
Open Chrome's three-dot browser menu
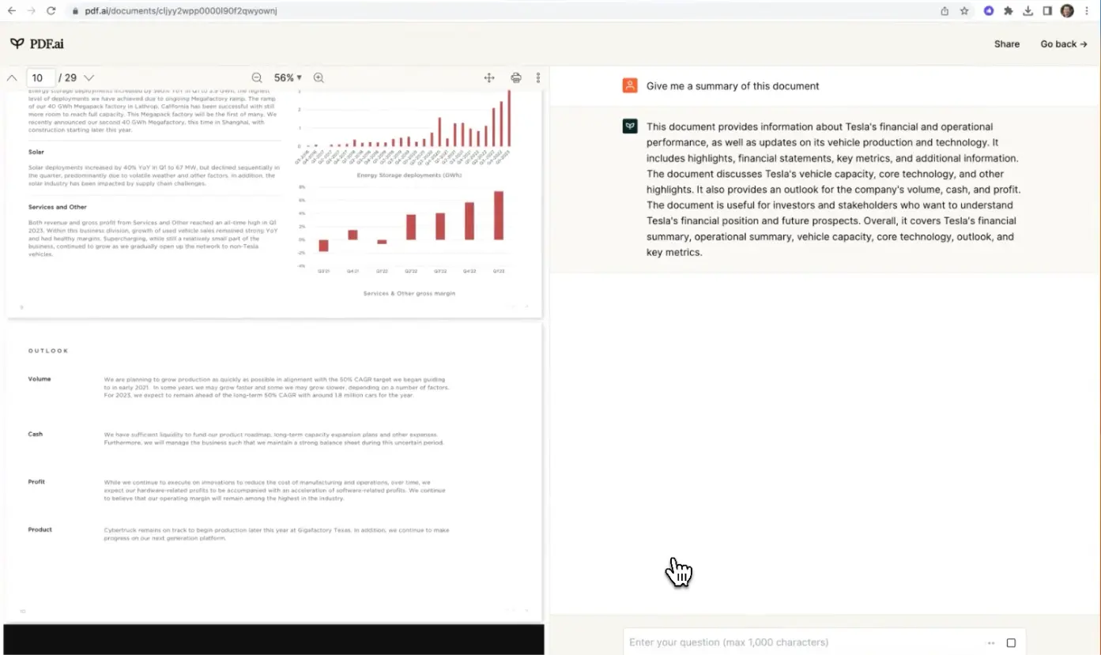[x=1087, y=10]
